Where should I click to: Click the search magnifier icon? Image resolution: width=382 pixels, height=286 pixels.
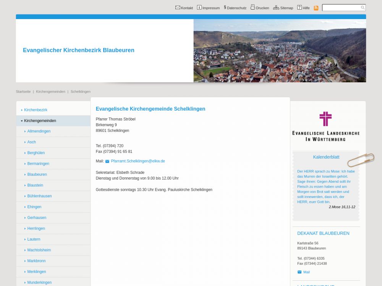363,8
